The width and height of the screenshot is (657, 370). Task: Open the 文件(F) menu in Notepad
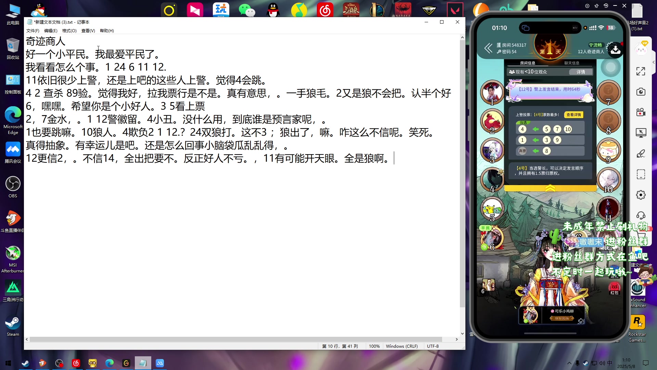tap(33, 30)
